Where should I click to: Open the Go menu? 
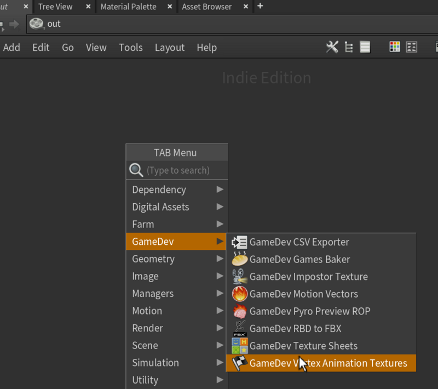[68, 47]
